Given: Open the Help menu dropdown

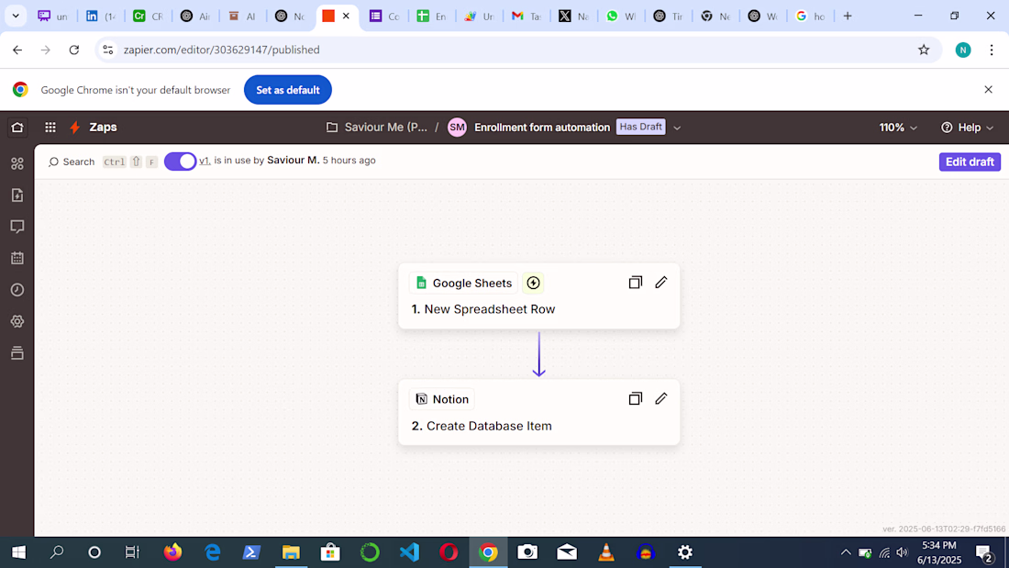Looking at the screenshot, I should (x=967, y=128).
